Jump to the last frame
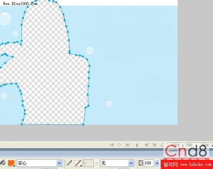213x169 pixels. tap(128, 145)
